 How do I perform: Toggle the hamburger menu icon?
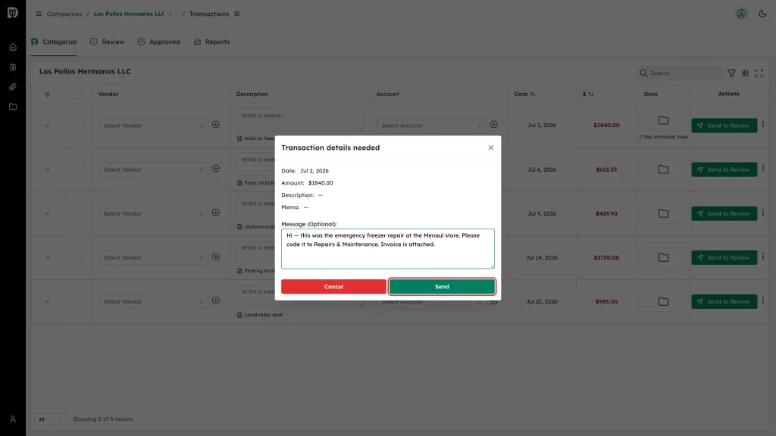coord(39,14)
